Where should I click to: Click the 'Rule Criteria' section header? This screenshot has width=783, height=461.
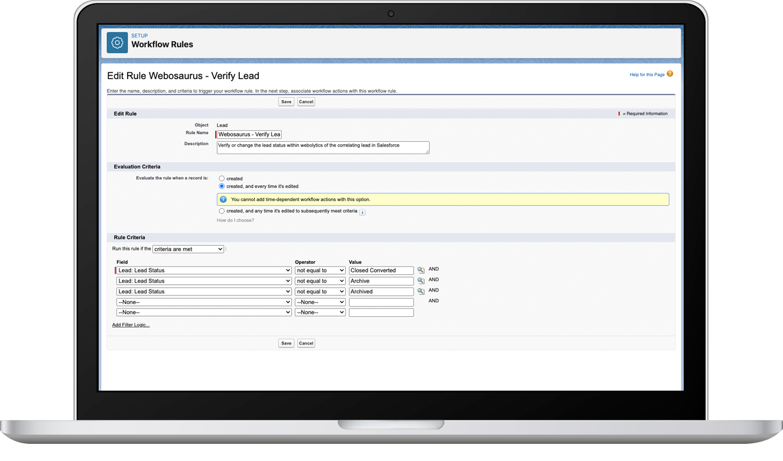[x=129, y=238]
